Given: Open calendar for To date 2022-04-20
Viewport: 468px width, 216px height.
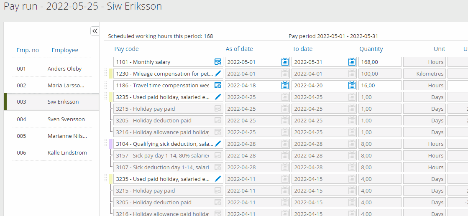Looking at the screenshot, I should point(352,86).
